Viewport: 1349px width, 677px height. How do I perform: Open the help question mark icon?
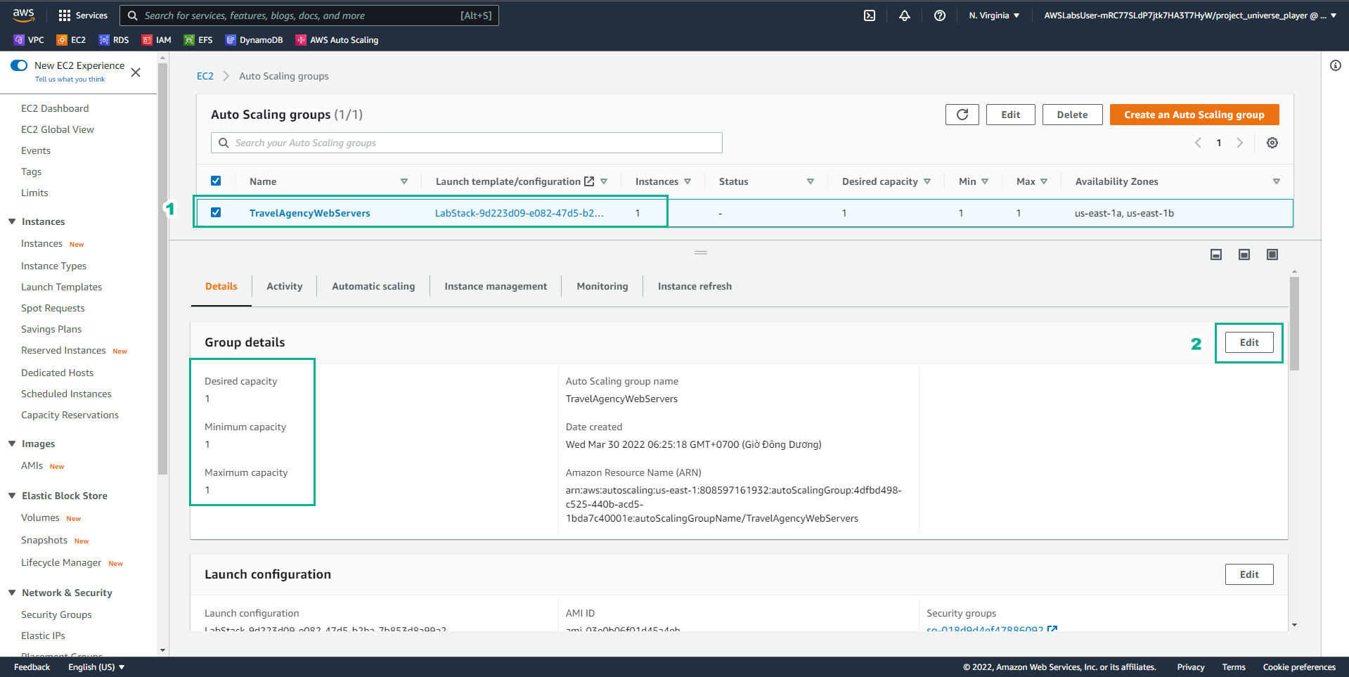(940, 15)
